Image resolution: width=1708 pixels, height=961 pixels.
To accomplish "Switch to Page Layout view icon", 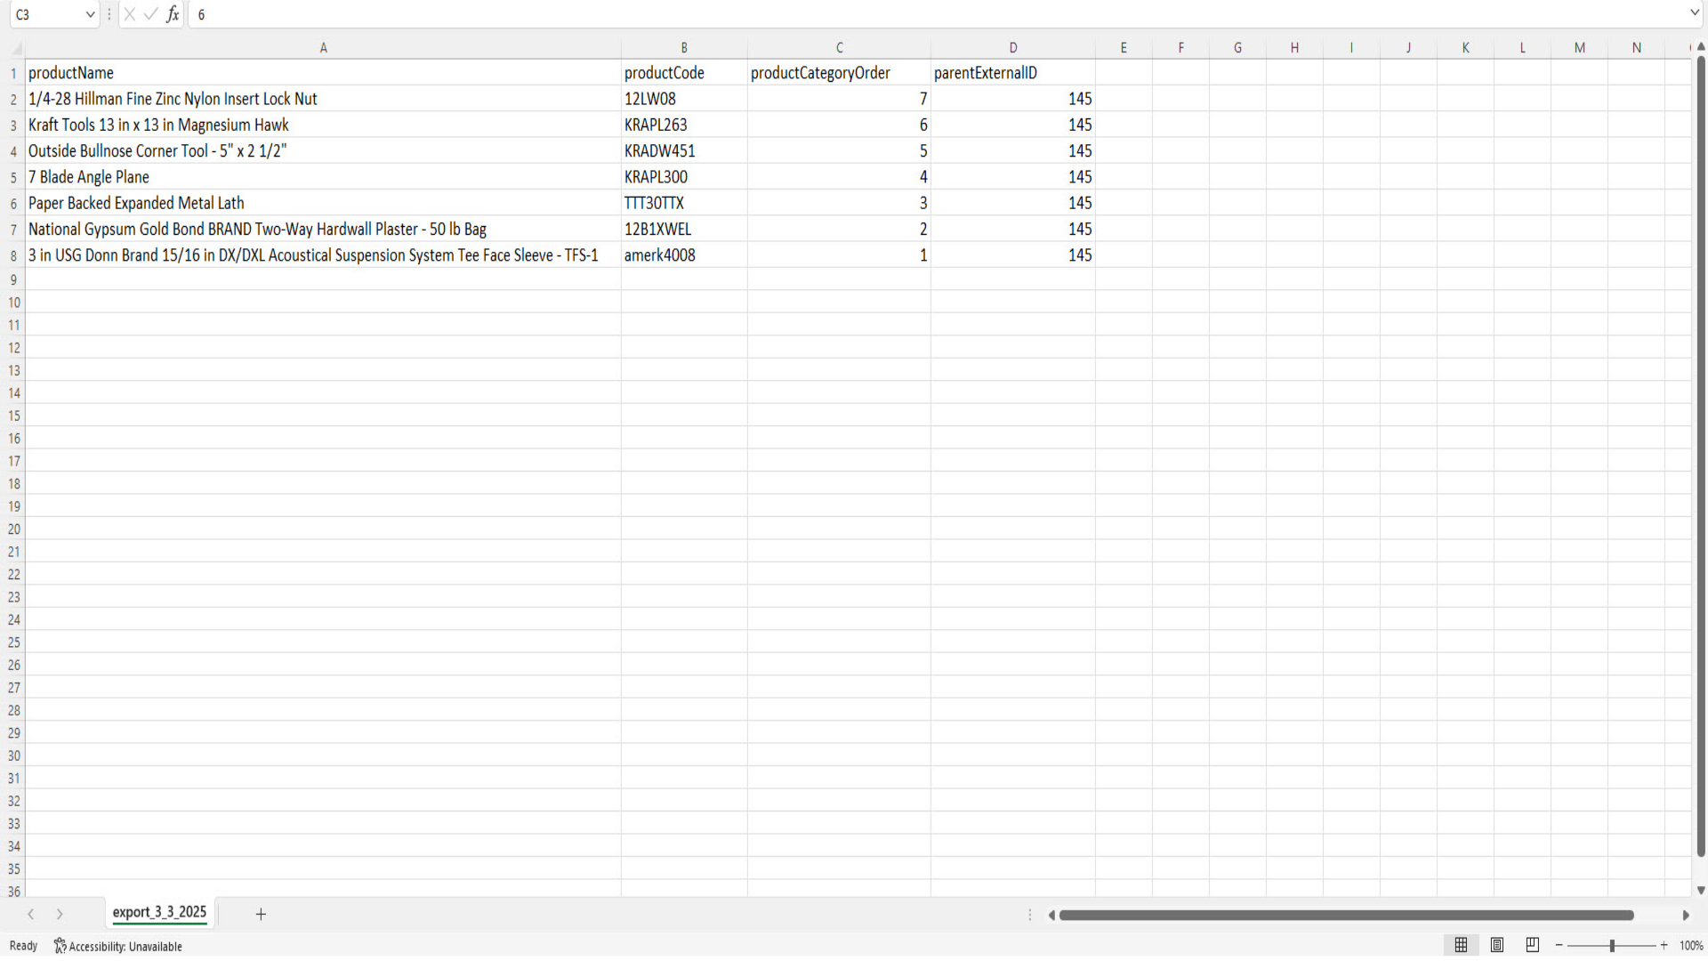I will pyautogui.click(x=1497, y=945).
